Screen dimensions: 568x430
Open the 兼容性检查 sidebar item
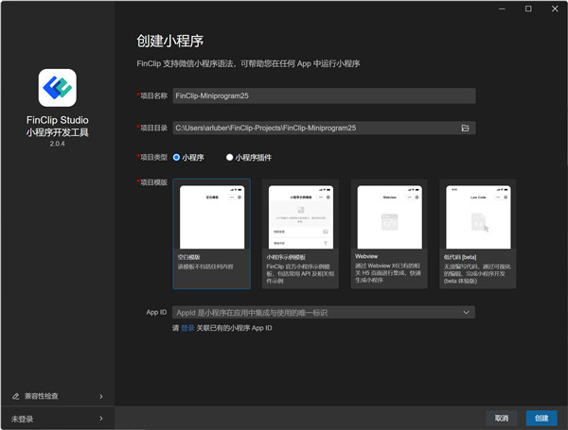[58, 396]
